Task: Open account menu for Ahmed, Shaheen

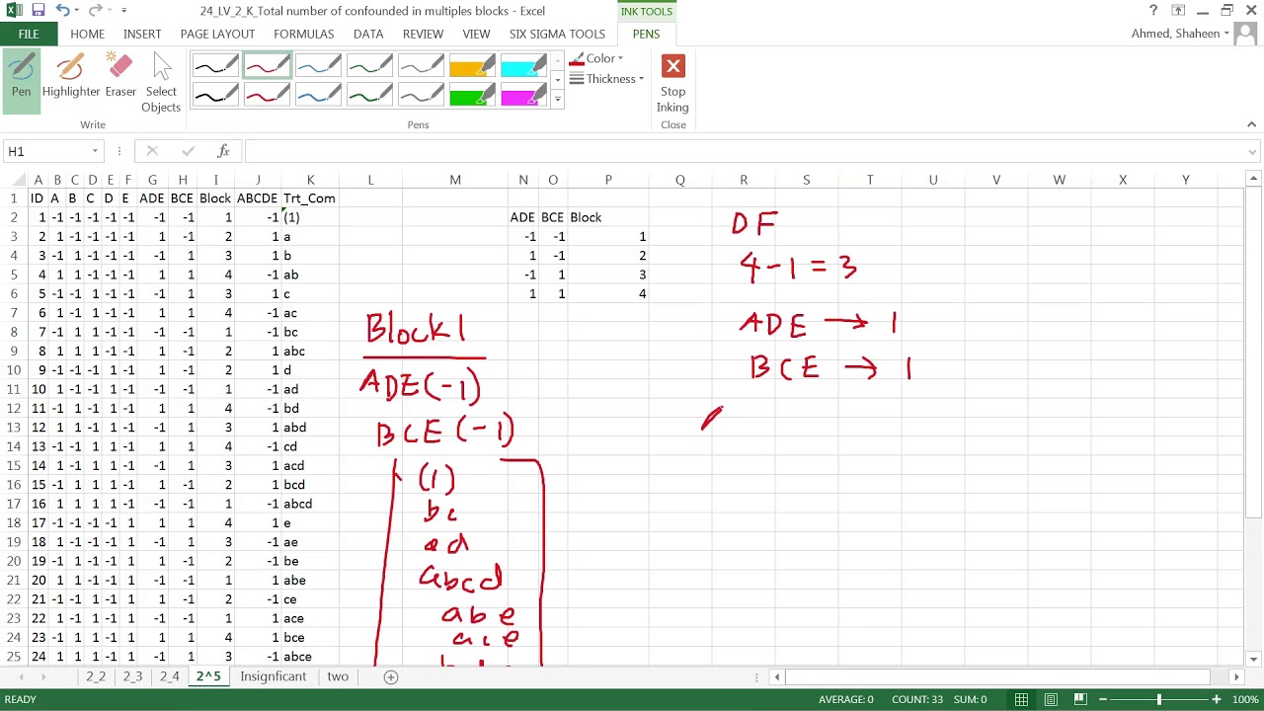Action: click(x=1180, y=34)
